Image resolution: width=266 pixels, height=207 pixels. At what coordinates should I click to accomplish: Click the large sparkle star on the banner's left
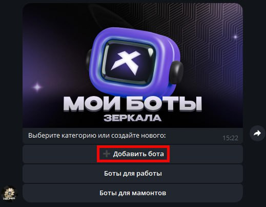pos(37,87)
